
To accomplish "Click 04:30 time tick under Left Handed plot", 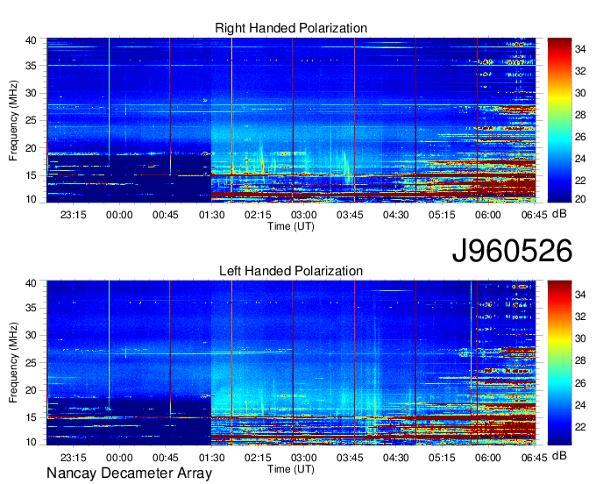I will 395,458.
